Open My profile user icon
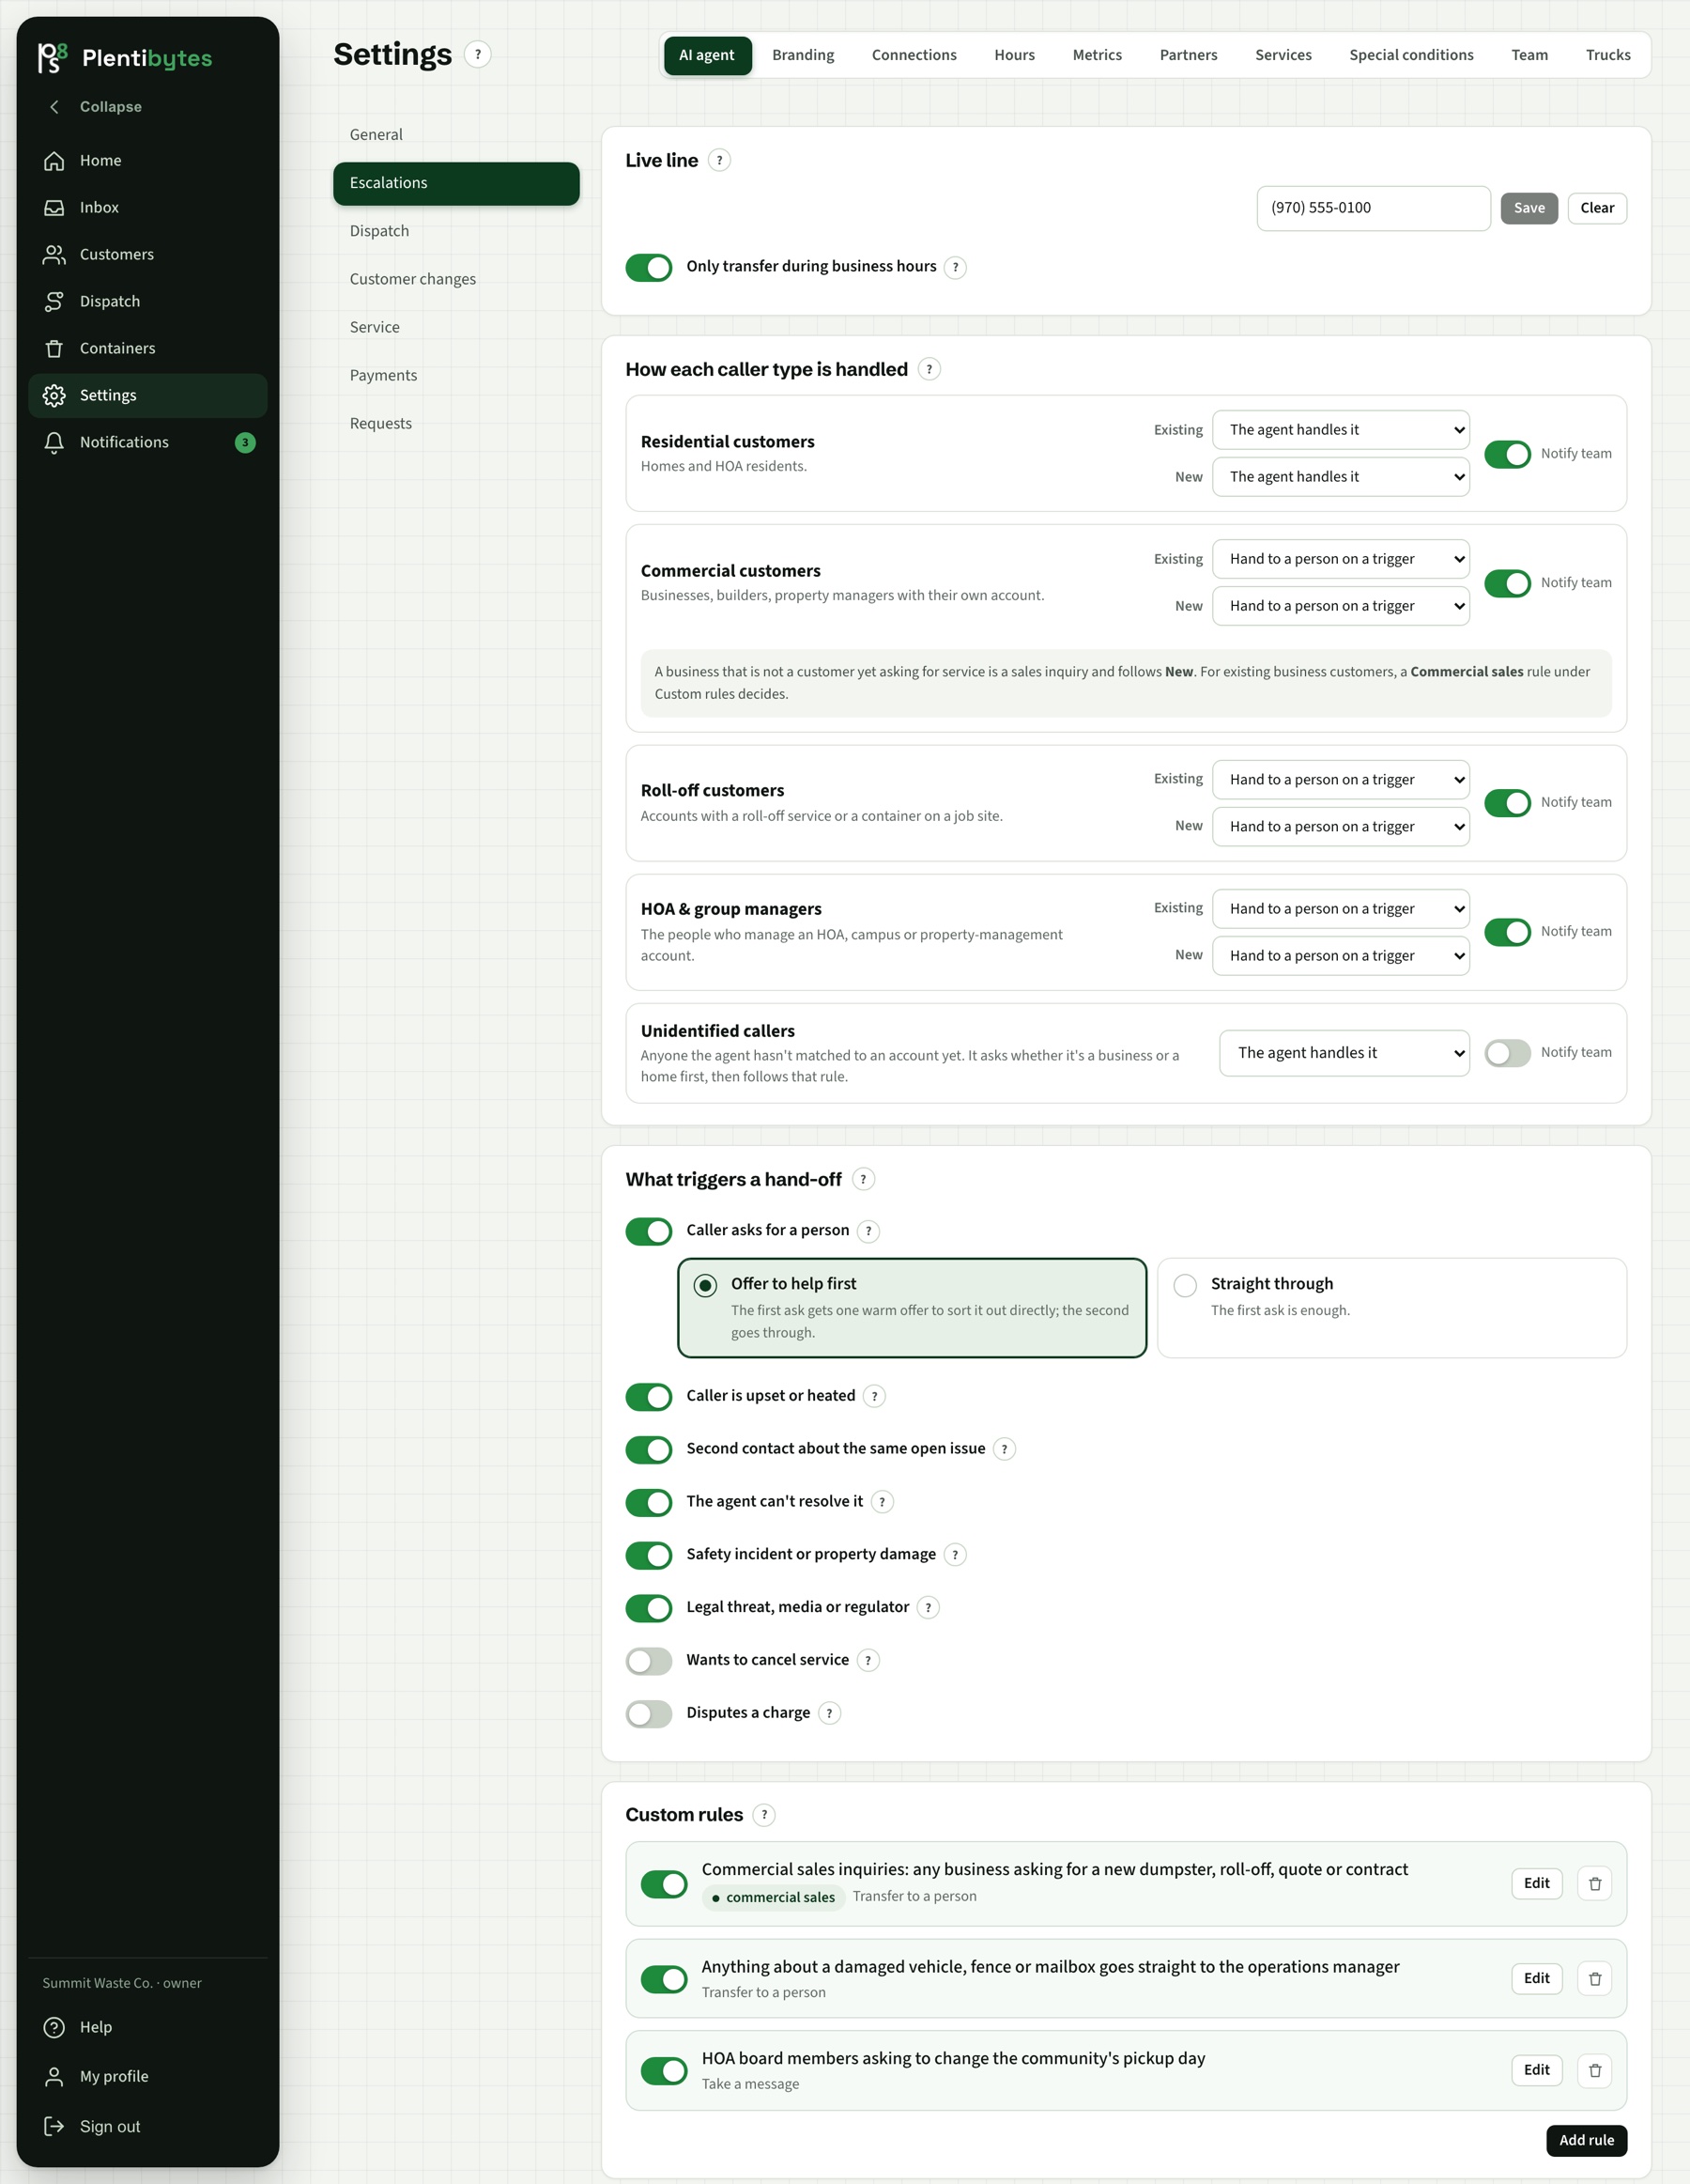1690x2184 pixels. click(x=54, y=2077)
